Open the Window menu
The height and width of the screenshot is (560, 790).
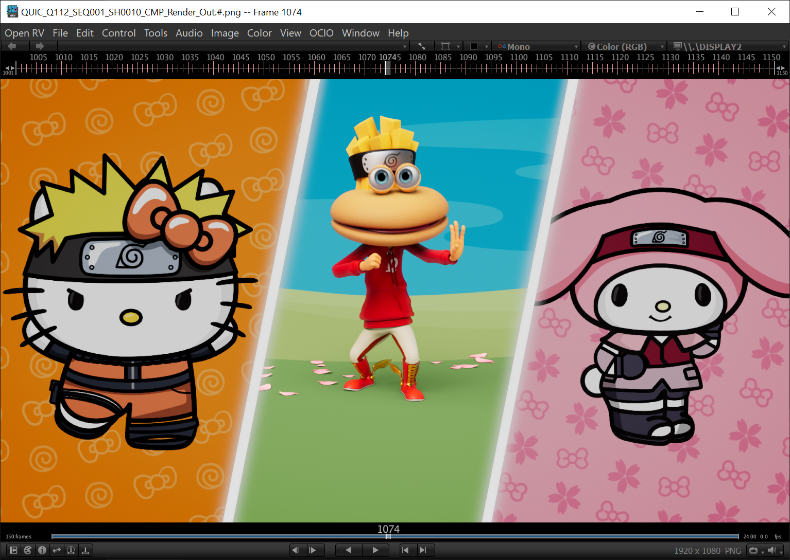coord(360,33)
